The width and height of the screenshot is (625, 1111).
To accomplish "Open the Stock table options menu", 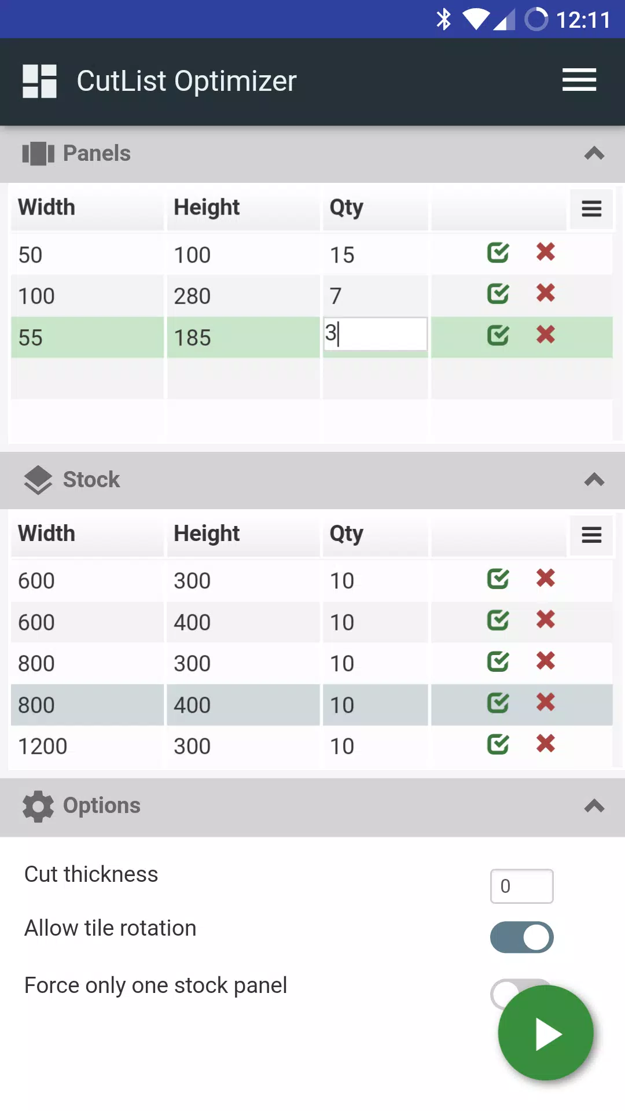I will pyautogui.click(x=591, y=535).
